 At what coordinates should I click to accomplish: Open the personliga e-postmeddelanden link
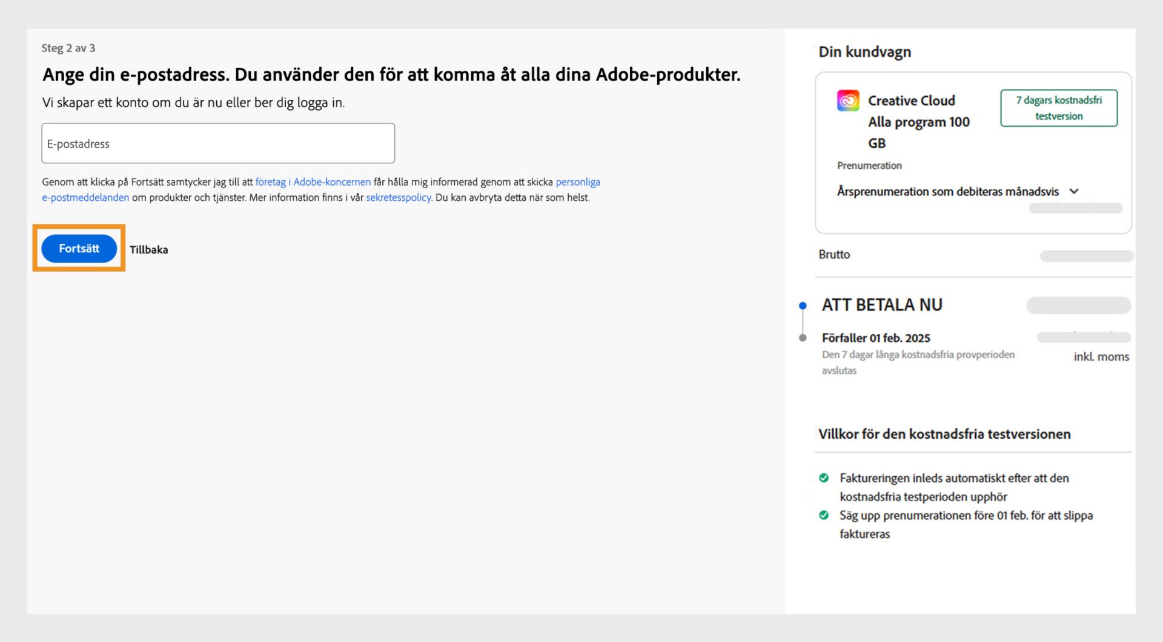(321, 189)
